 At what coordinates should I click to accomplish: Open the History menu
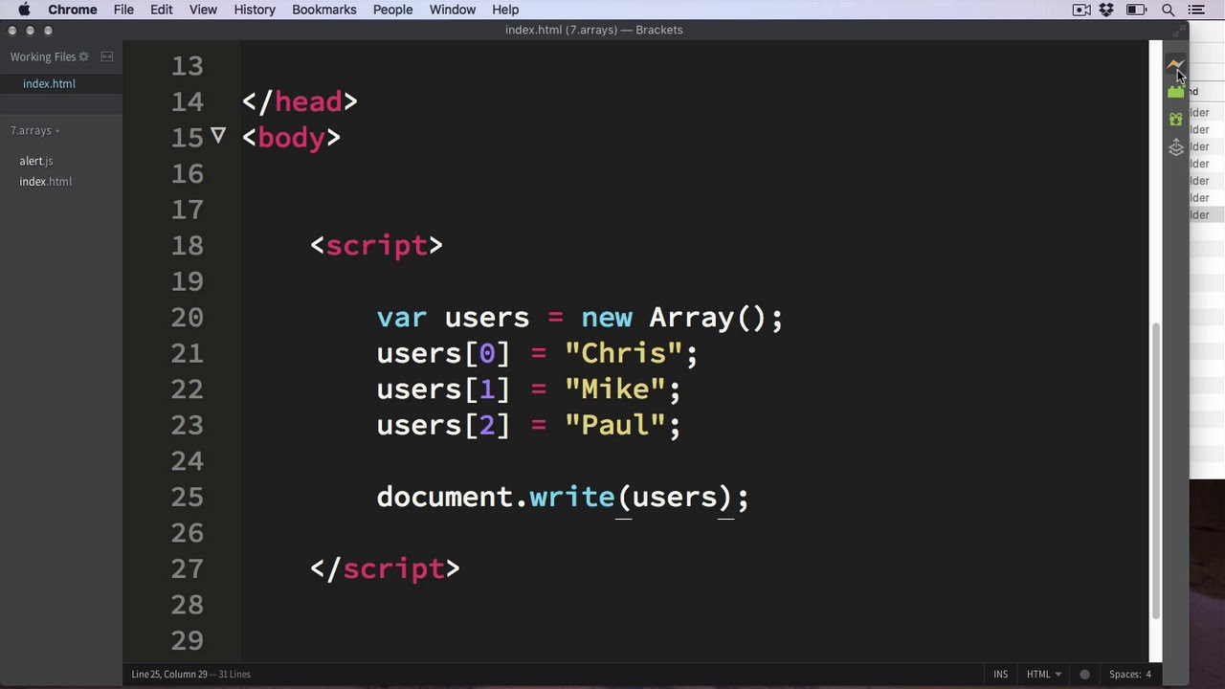[255, 10]
